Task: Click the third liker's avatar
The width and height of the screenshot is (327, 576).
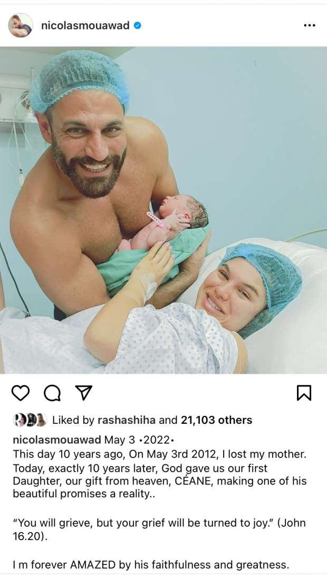Action: coord(41,420)
